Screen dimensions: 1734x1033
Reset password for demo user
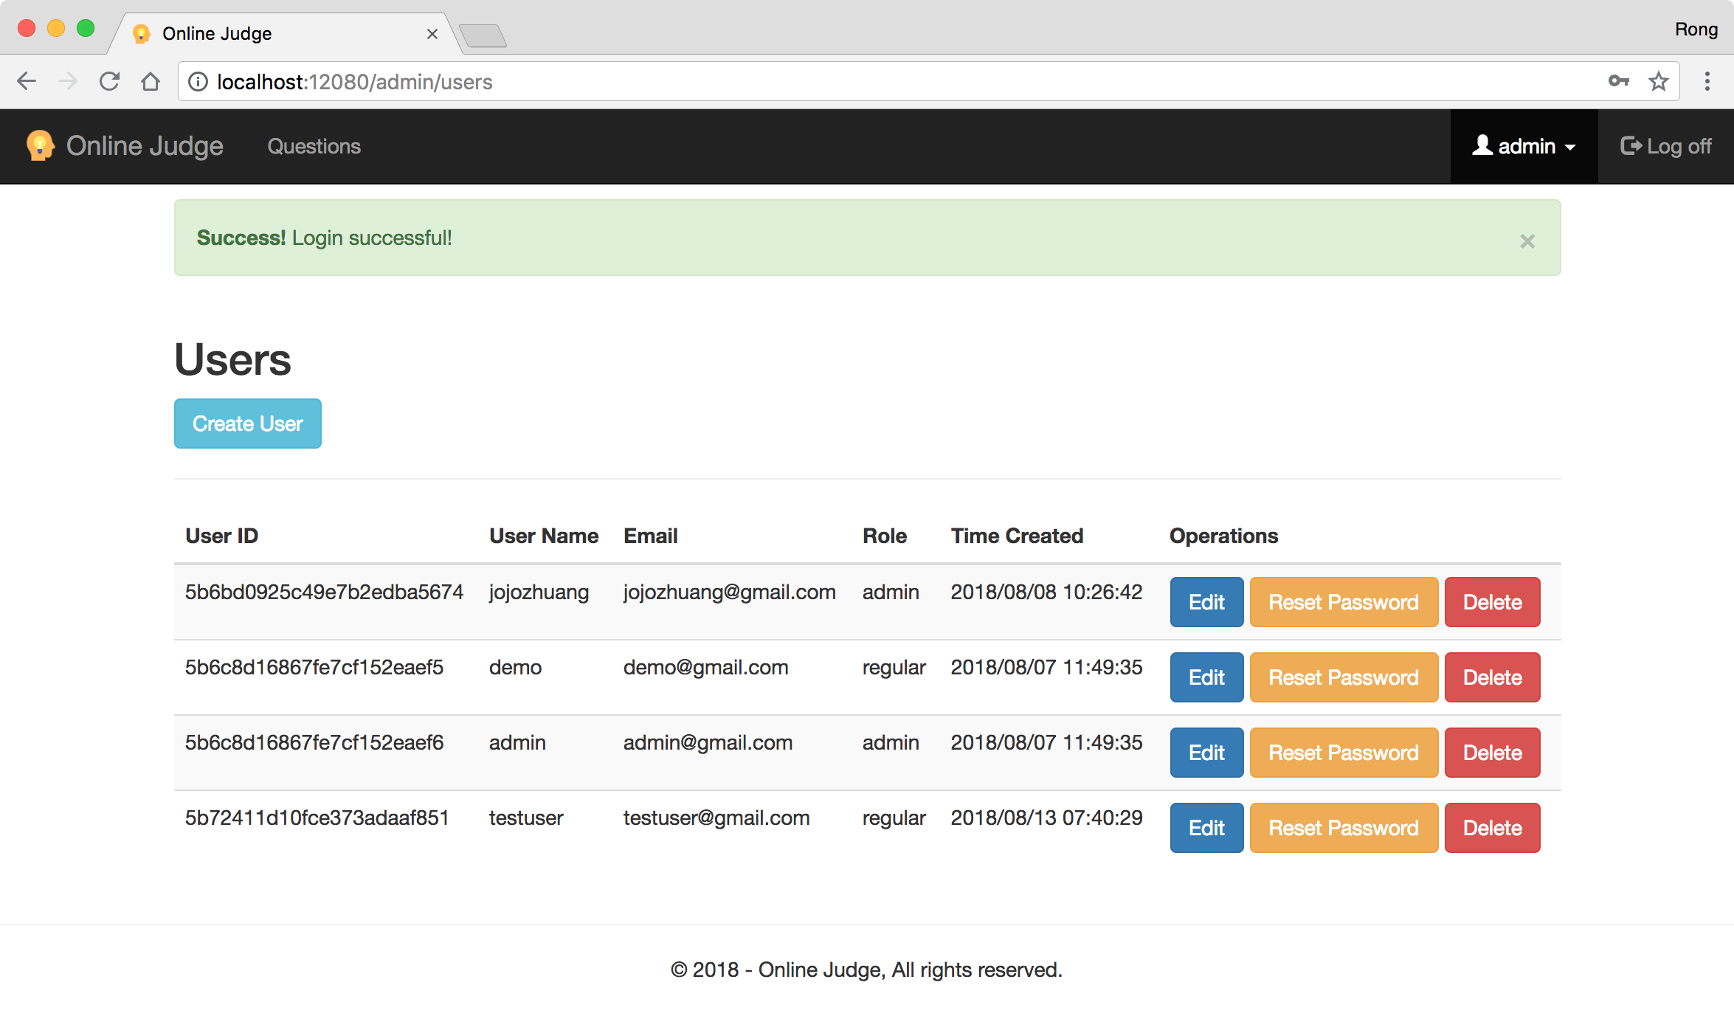coord(1344,677)
